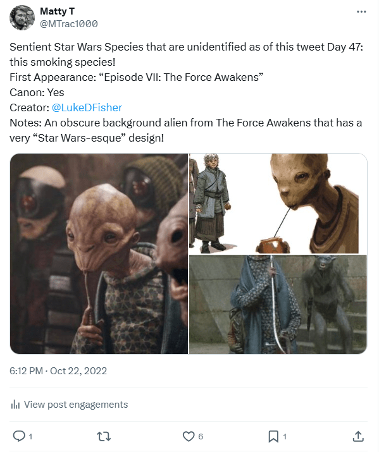Follow the @LukeDFisher mention link
This screenshot has height=452, width=379.
coord(87,107)
